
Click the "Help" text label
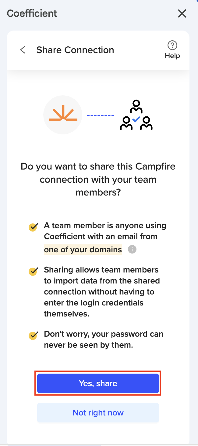coord(172,56)
